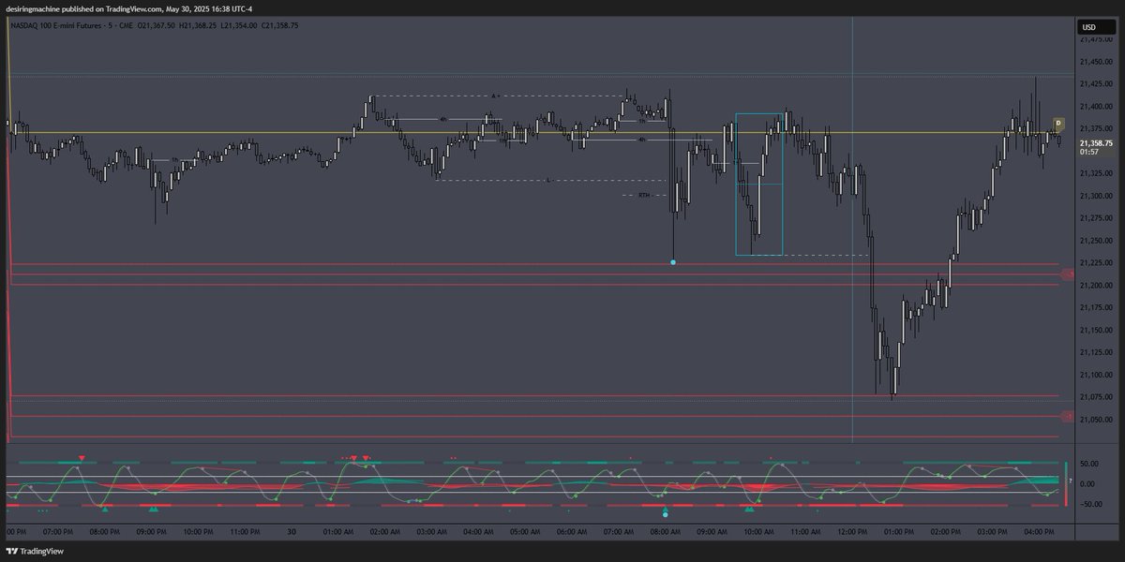Image resolution: width=1125 pixels, height=562 pixels.
Task: Click the 21,400.00 price axis label
Action: pos(1098,107)
